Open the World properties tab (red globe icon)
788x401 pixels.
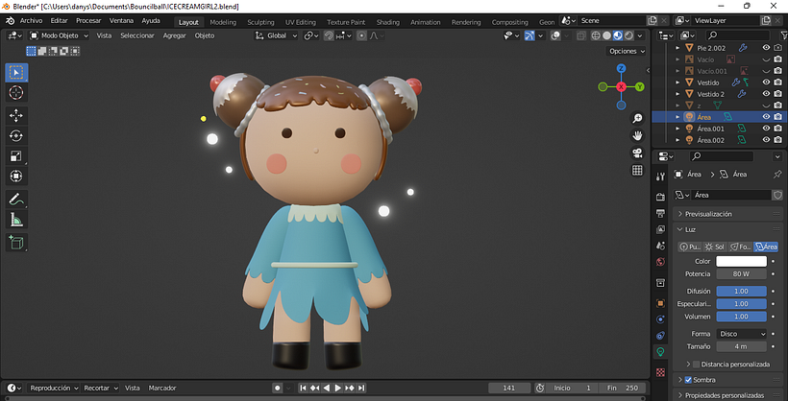pos(661,262)
